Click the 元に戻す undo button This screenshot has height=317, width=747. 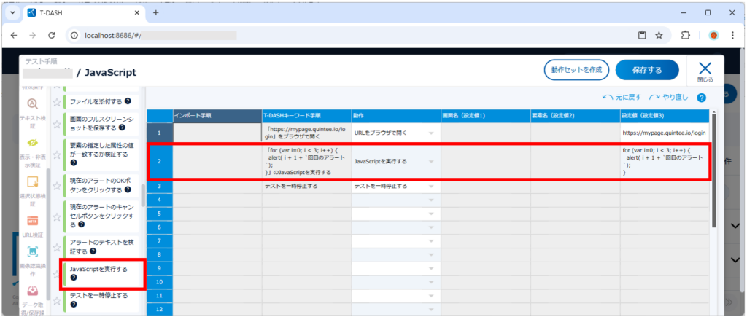pyautogui.click(x=622, y=98)
